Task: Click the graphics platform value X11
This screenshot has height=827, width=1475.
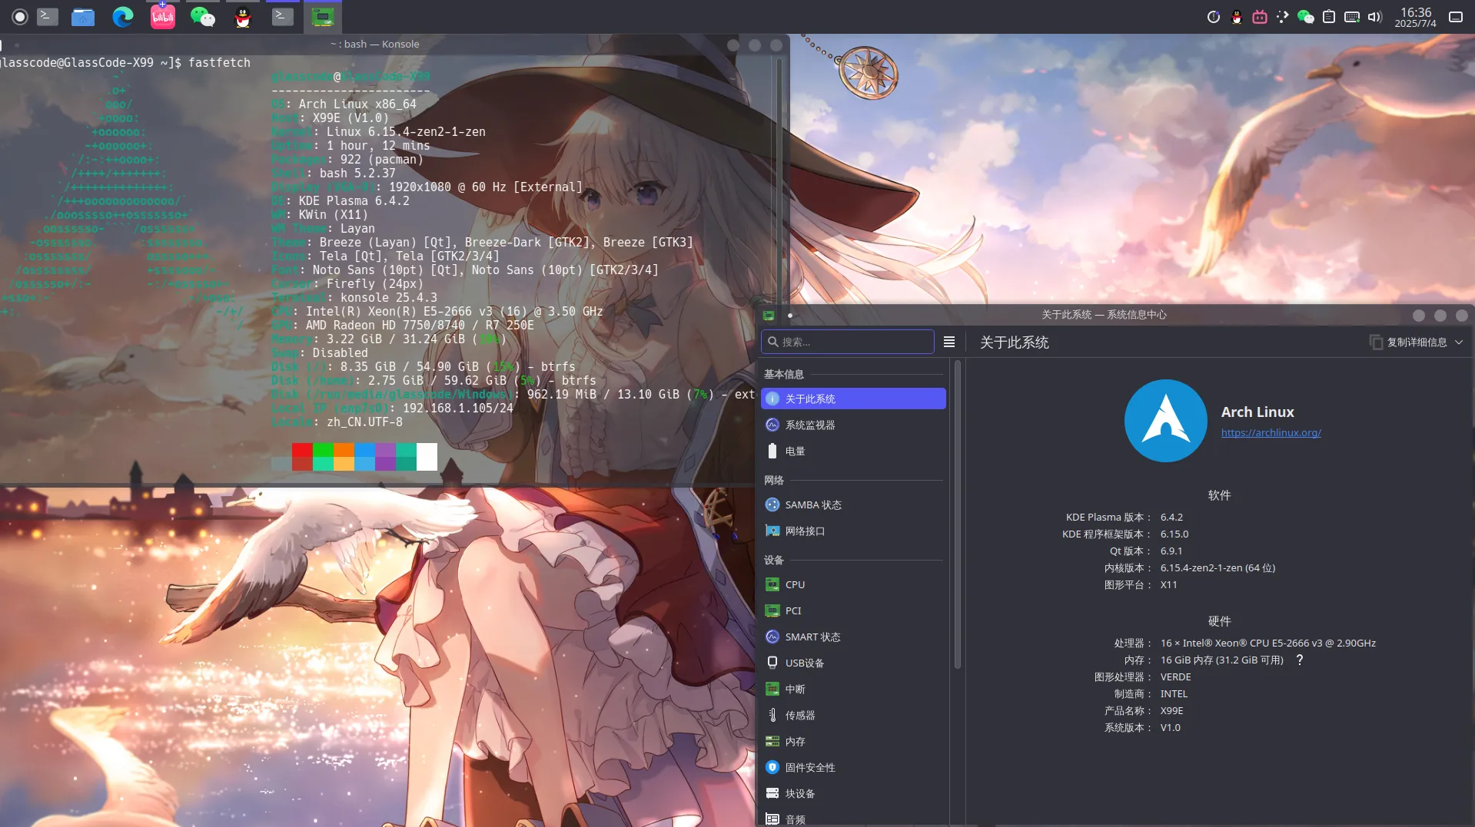Action: pos(1168,585)
